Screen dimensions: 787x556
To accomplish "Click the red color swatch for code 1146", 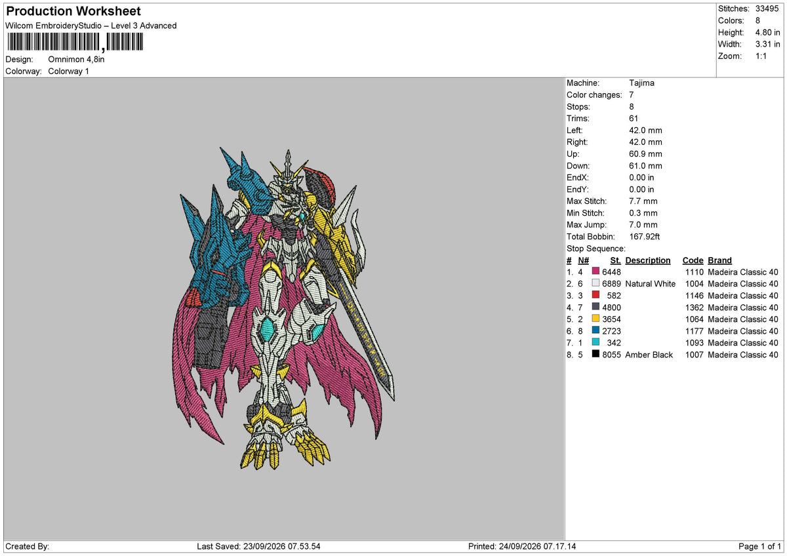I will 595,296.
